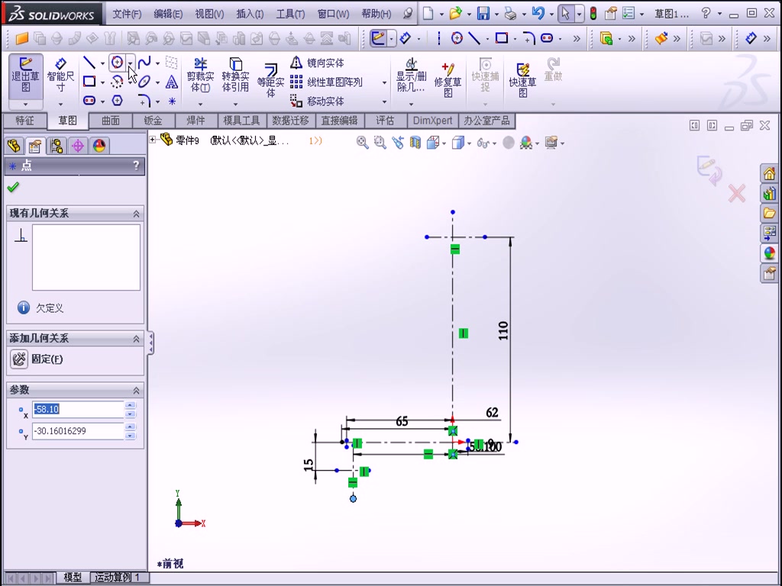Click the Save icon in top toolbar
Image resolution: width=782 pixels, height=586 pixels.
pyautogui.click(x=483, y=14)
